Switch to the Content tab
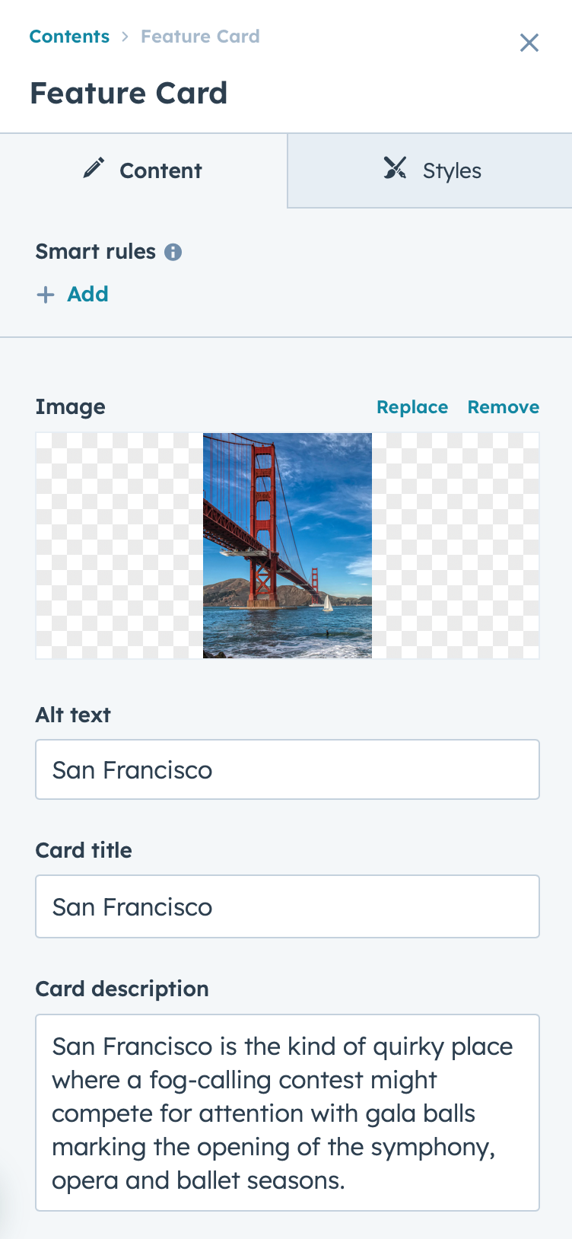The image size is (572, 1239). (144, 170)
